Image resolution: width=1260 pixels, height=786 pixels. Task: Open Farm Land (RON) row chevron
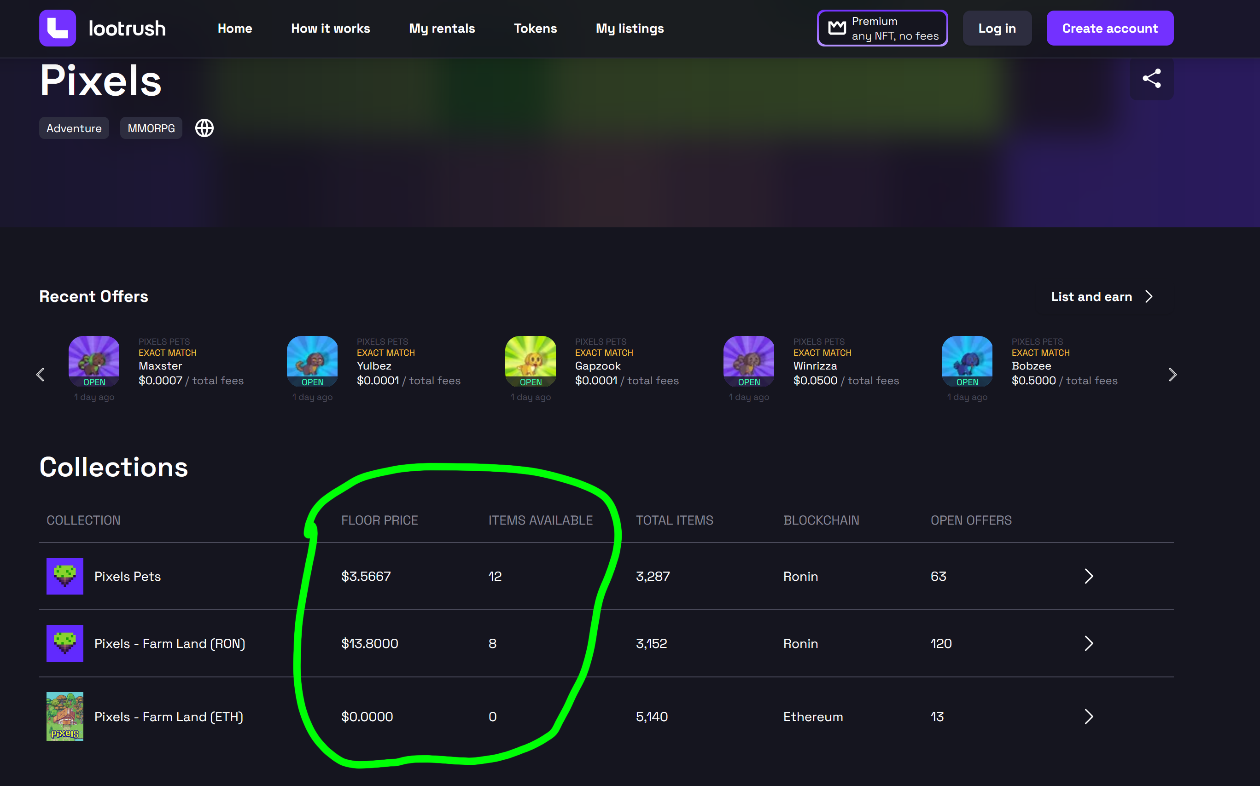click(x=1088, y=643)
